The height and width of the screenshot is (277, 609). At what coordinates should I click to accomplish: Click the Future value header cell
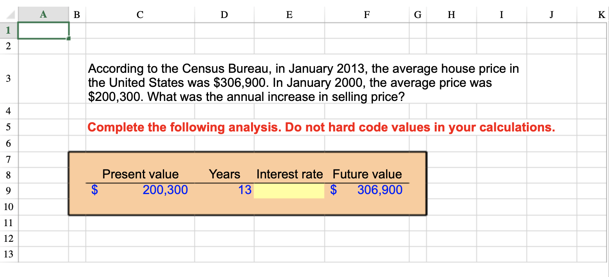pos(367,174)
